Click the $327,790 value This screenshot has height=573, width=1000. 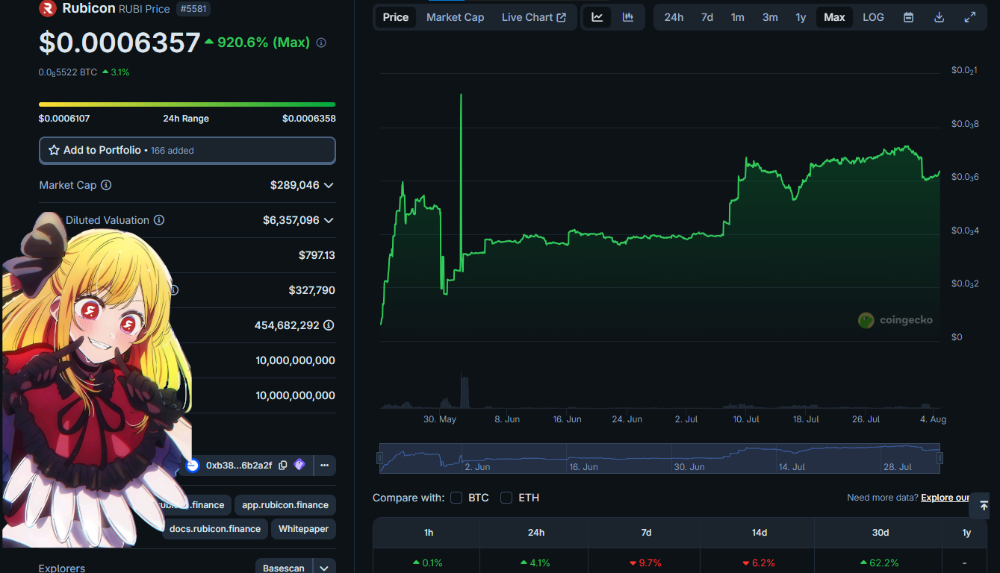[x=312, y=290]
